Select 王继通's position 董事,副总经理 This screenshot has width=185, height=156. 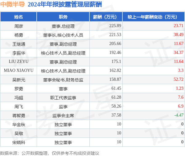click(63, 44)
